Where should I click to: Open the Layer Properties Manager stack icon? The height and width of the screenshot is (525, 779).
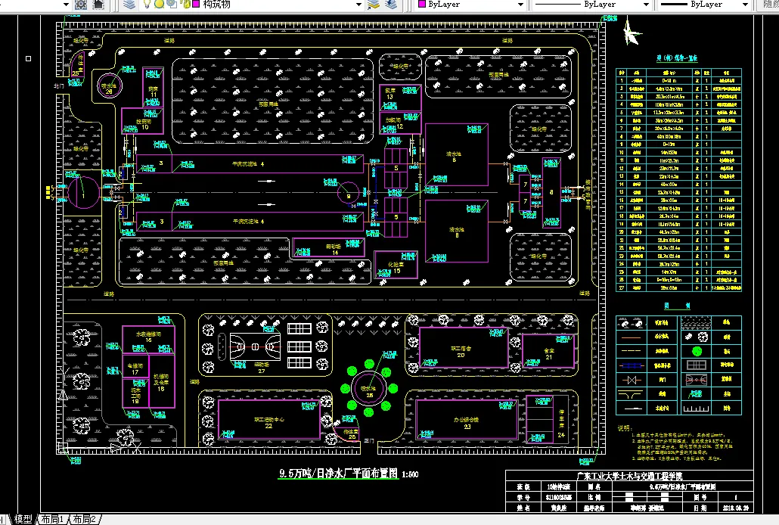[x=129, y=5]
